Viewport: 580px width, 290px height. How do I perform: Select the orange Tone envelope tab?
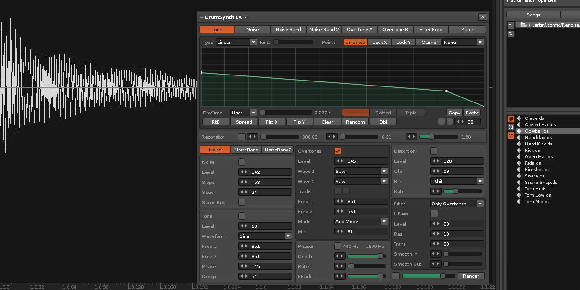(x=217, y=29)
